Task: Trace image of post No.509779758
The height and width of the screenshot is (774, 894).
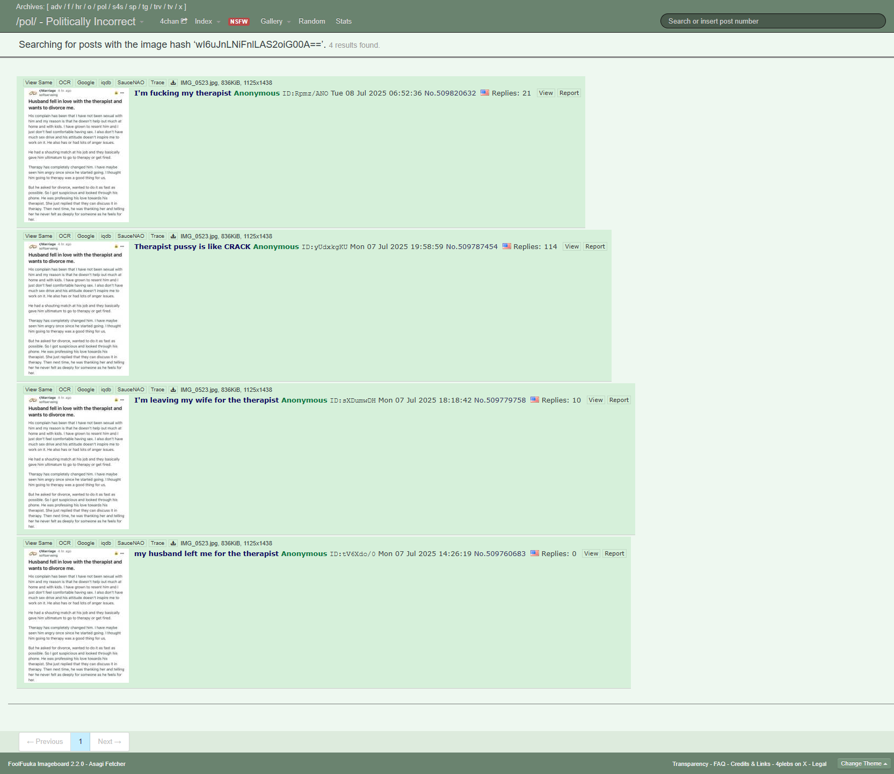Action: click(157, 390)
